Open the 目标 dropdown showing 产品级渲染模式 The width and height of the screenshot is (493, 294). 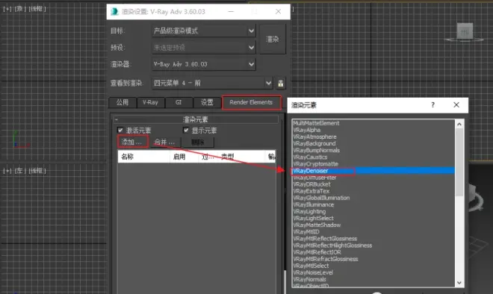(x=204, y=31)
